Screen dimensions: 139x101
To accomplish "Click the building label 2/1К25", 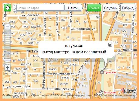I will point(65,77).
